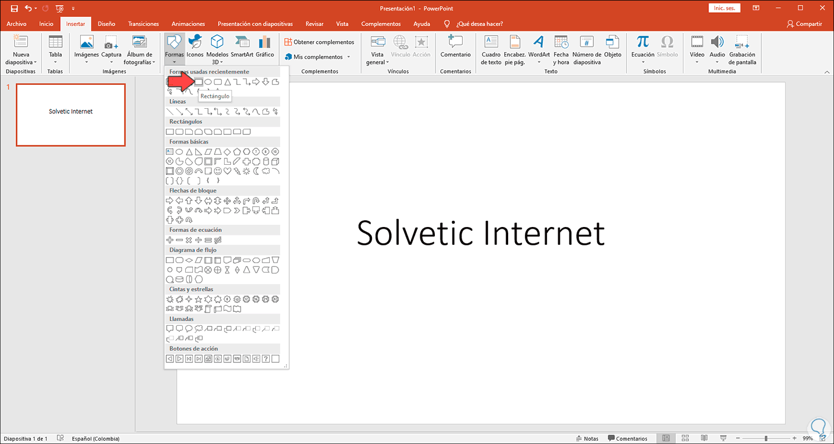This screenshot has height=444, width=834.
Task: Select the slide 1 thumbnail
Action: [x=71, y=115]
